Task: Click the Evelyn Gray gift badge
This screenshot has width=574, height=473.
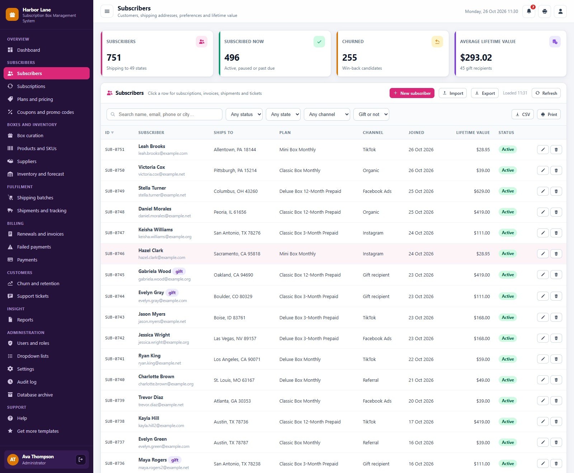Action: coord(172,293)
